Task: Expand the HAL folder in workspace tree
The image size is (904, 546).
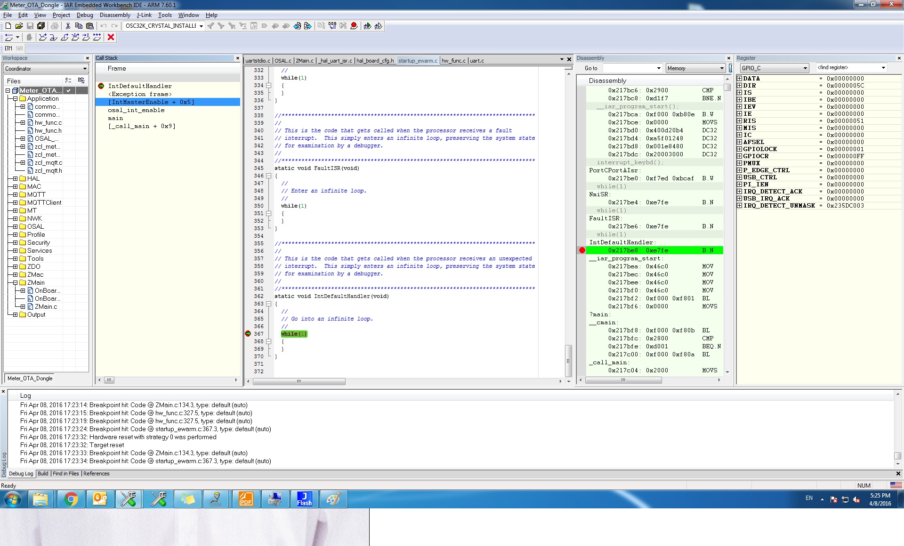Action: tap(16, 178)
